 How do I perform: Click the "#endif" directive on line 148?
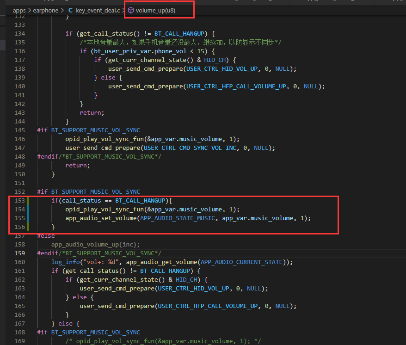tap(48, 157)
